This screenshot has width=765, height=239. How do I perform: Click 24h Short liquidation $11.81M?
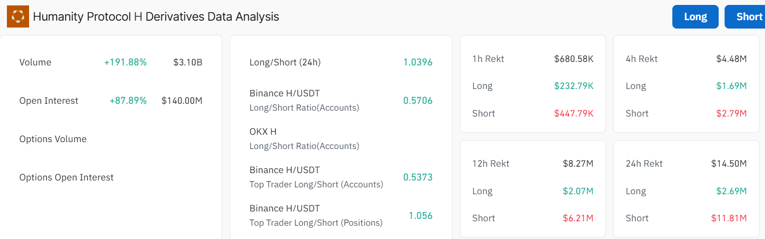pos(729,218)
